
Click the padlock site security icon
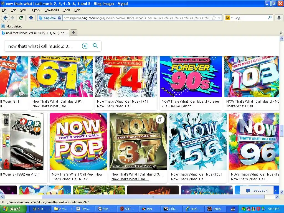(x=59, y=18)
